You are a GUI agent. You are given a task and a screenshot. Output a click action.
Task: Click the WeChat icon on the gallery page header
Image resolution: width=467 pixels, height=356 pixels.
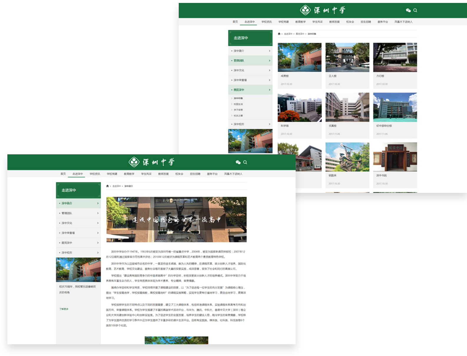click(x=408, y=10)
